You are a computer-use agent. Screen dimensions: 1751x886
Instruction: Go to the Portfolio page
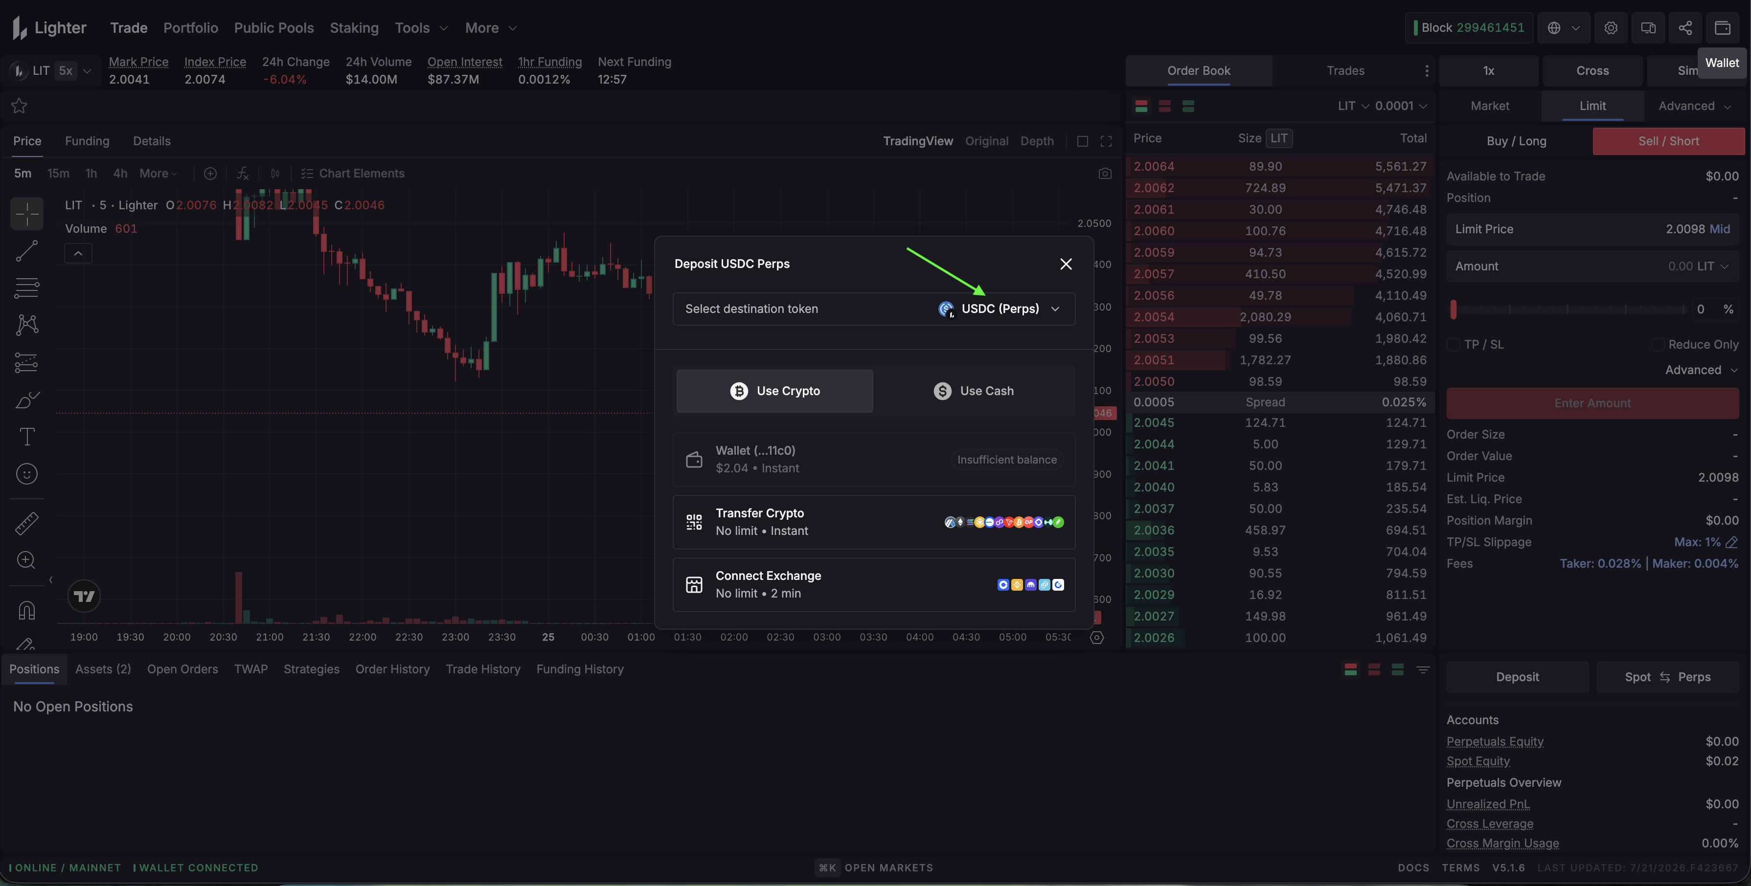click(190, 28)
